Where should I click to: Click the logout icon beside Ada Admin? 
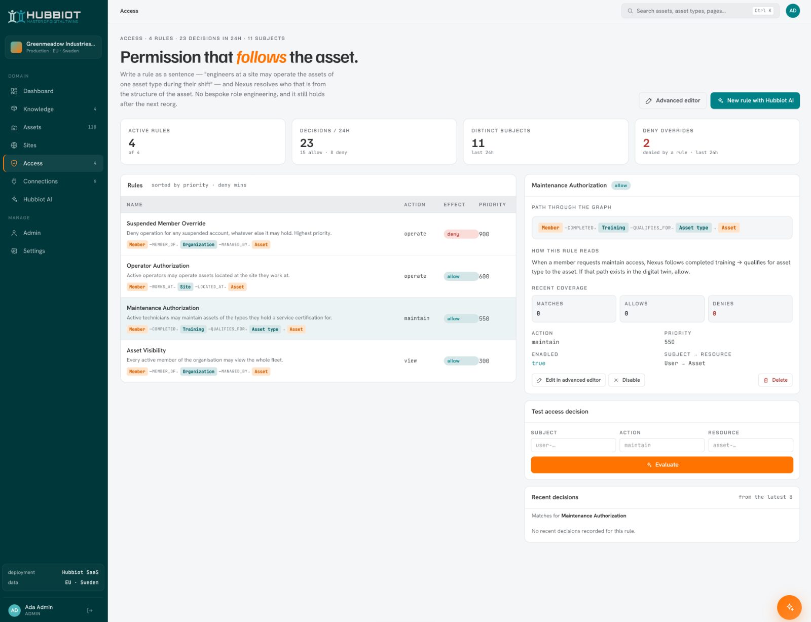tap(90, 610)
